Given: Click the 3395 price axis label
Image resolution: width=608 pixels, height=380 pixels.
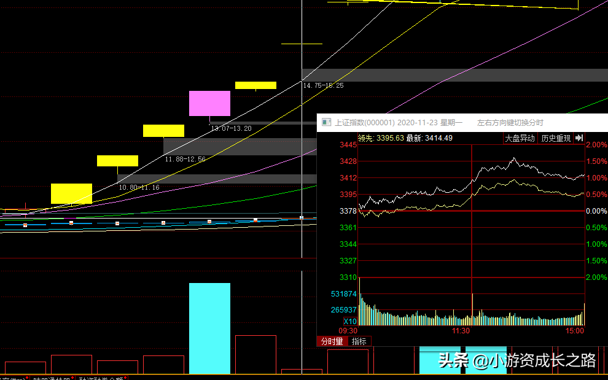Looking at the screenshot, I should 348,194.
